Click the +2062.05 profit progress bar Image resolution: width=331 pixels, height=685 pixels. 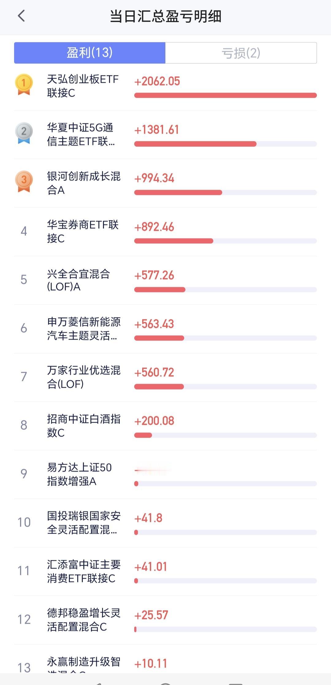[225, 95]
